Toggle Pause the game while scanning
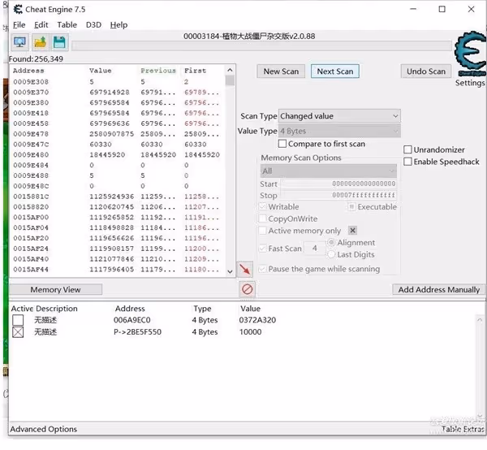The height and width of the screenshot is (450, 487). pyautogui.click(x=263, y=269)
